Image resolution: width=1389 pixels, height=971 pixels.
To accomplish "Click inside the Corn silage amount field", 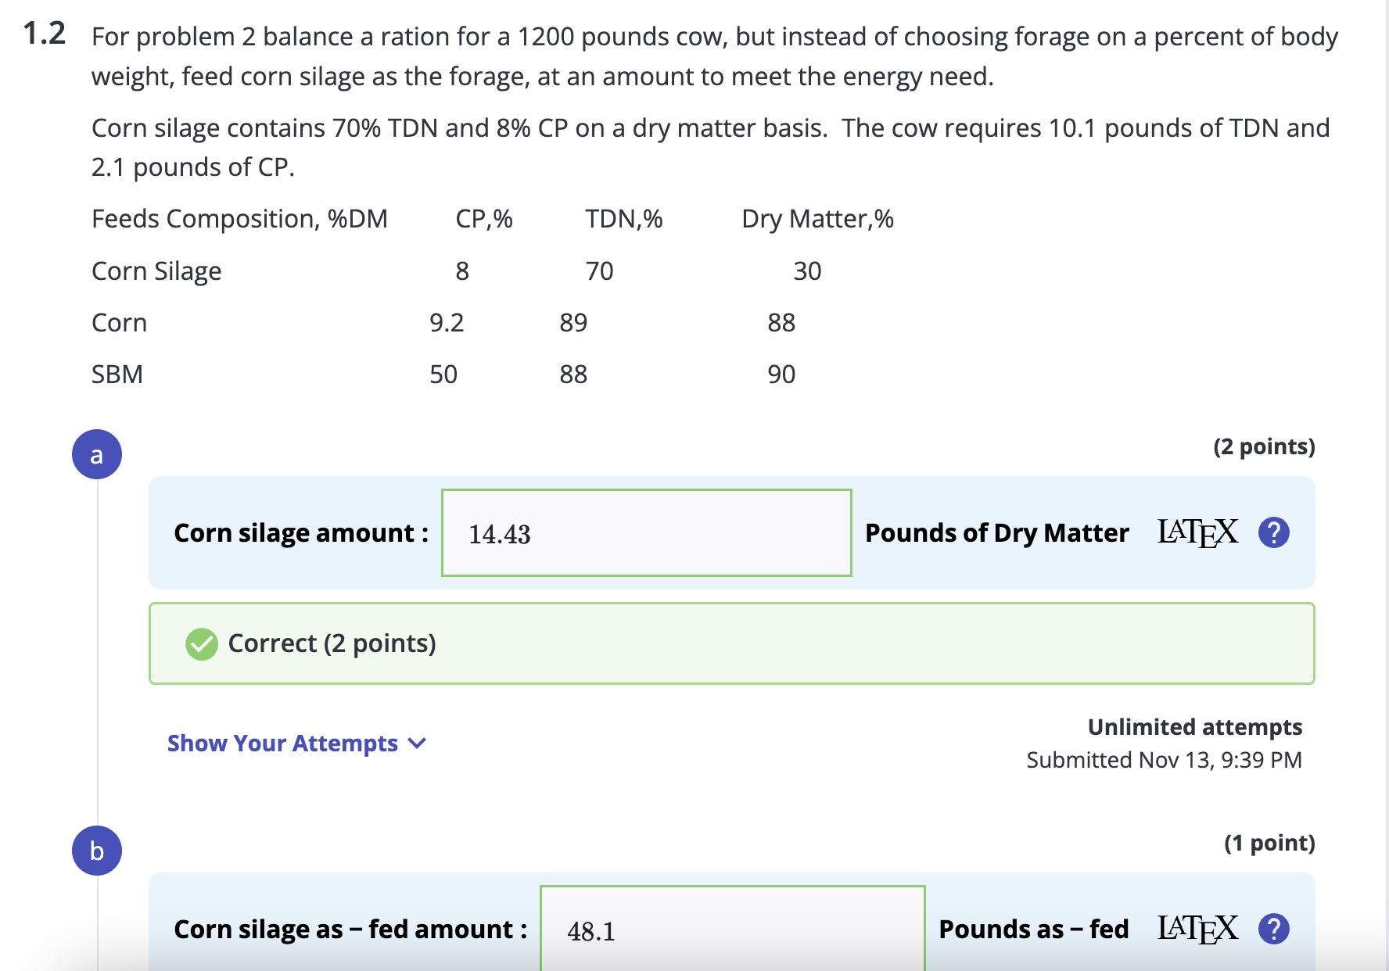I will pos(646,532).
